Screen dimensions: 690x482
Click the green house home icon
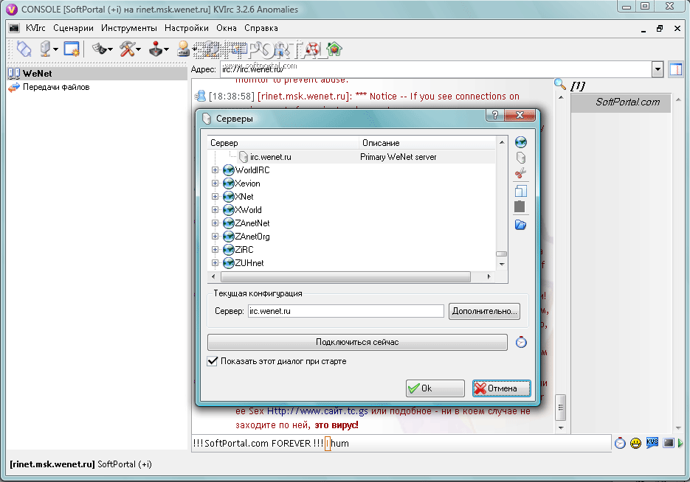tap(334, 49)
